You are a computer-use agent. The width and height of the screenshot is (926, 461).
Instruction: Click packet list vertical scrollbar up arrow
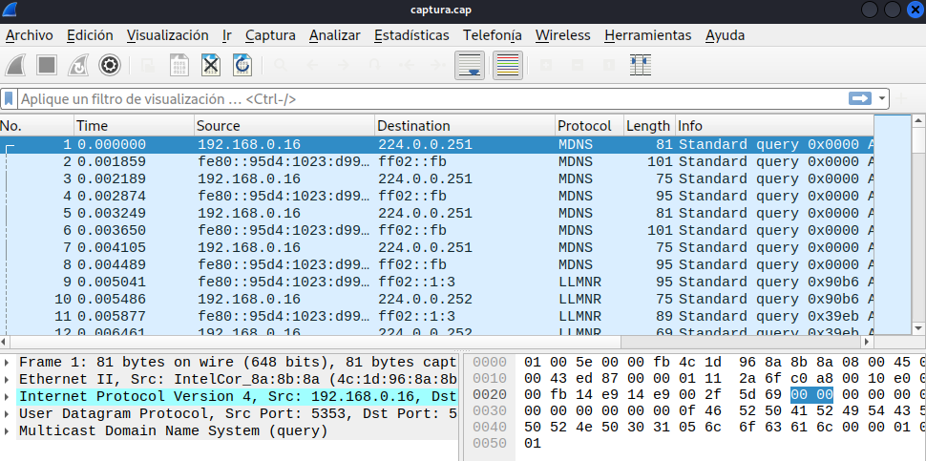pyautogui.click(x=918, y=121)
